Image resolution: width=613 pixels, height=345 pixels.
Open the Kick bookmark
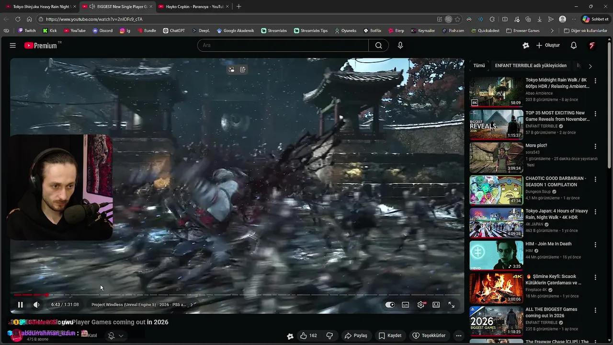point(50,31)
